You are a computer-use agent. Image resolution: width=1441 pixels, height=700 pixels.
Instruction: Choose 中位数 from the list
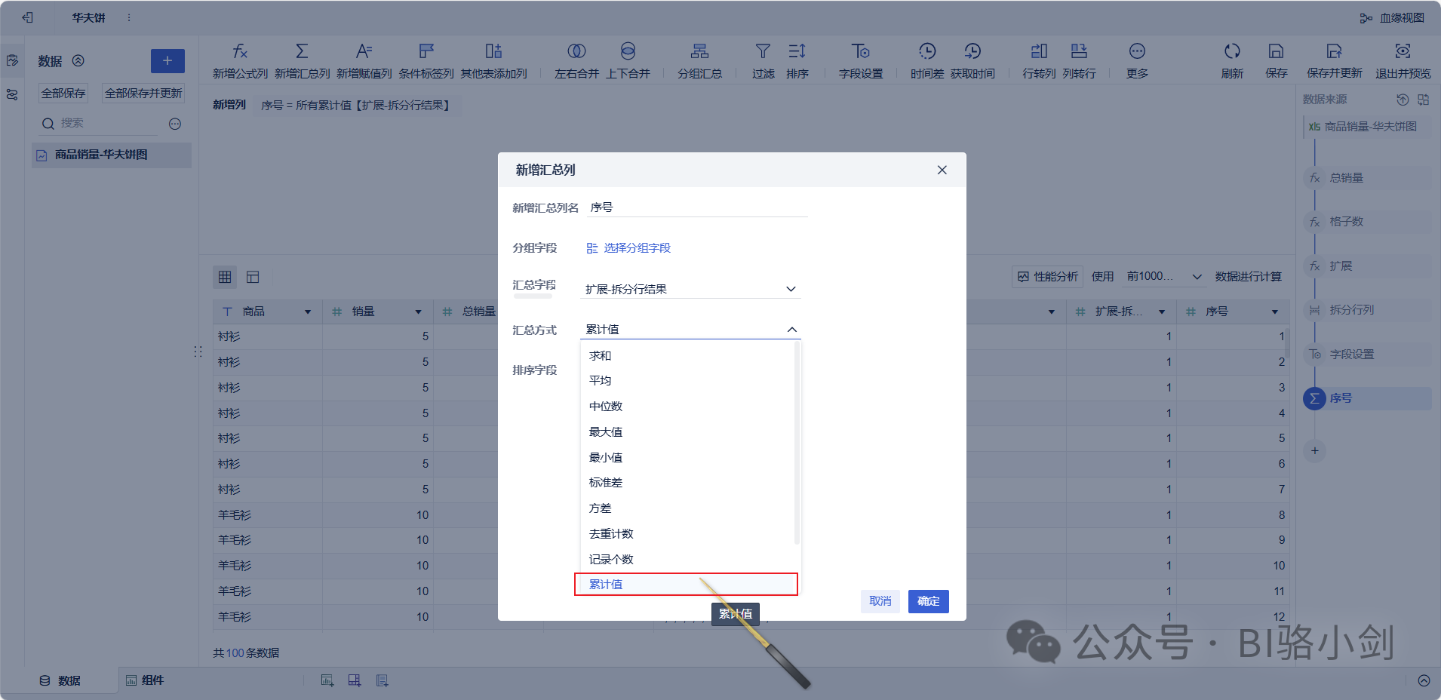point(687,407)
